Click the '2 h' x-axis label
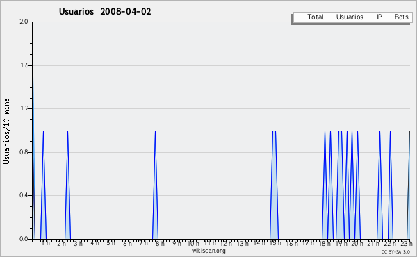 61,243
